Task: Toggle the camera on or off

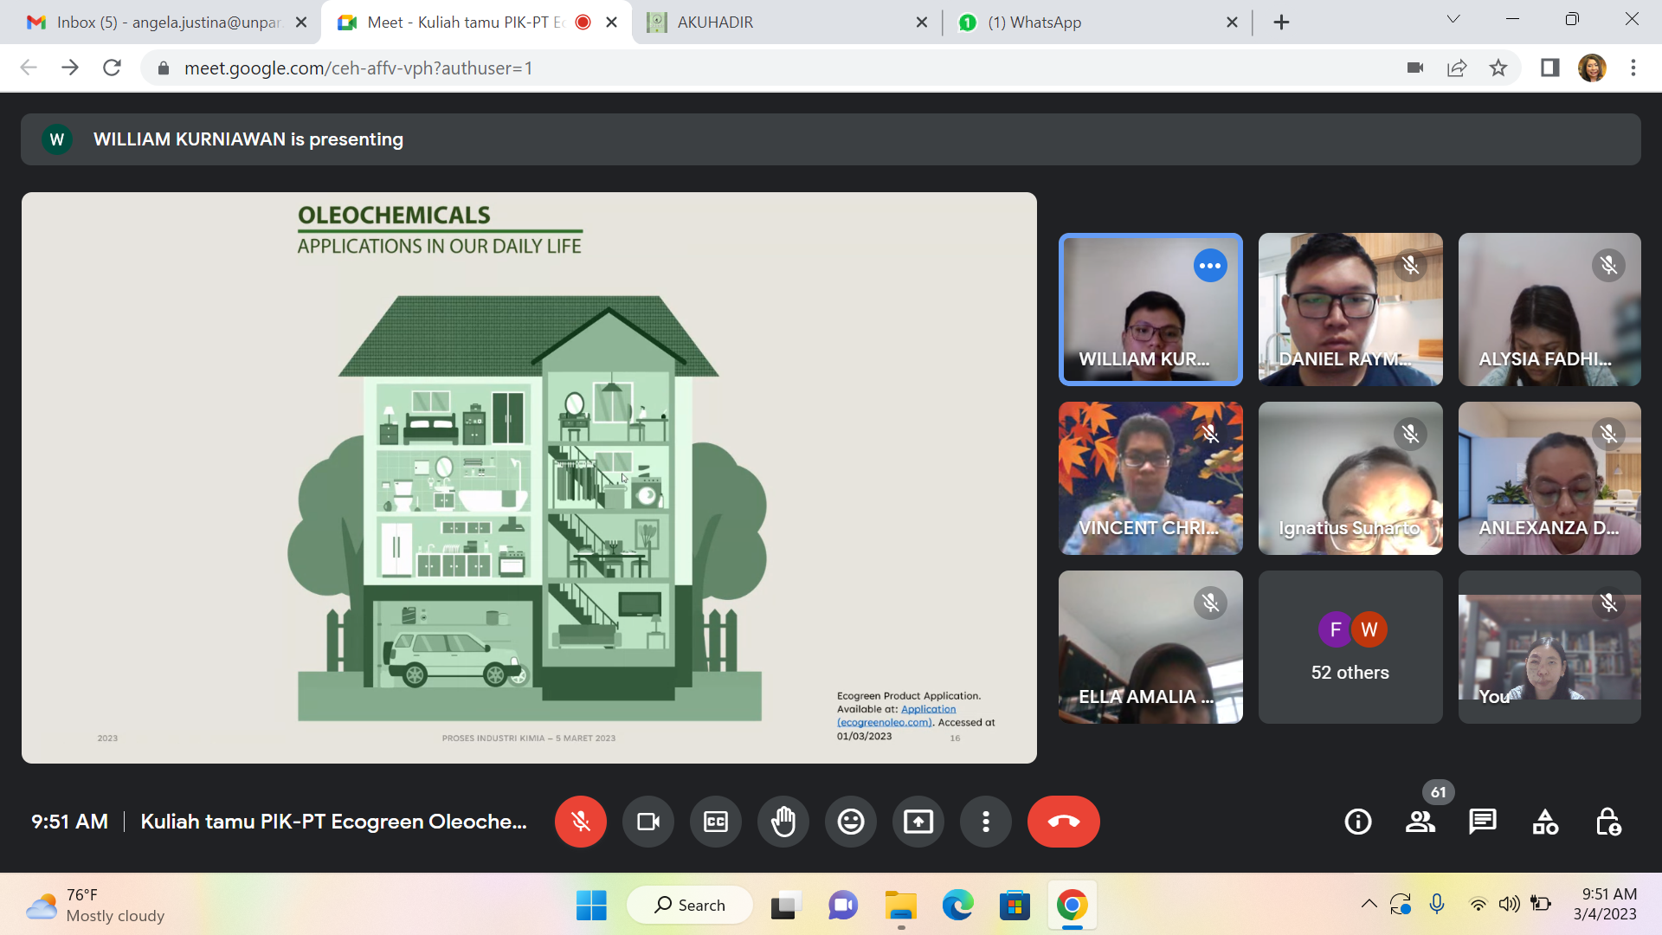Action: click(647, 822)
